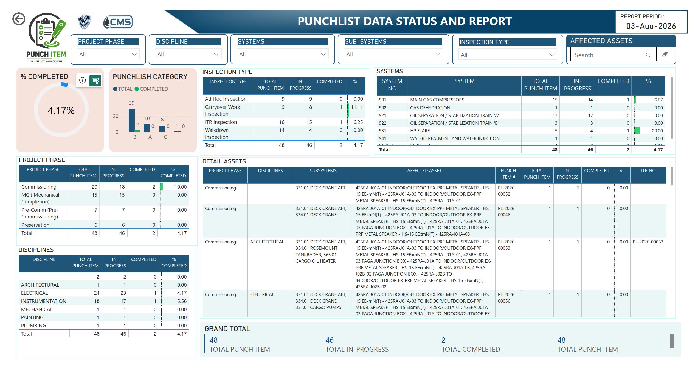
Task: Open the info icon on % Completed card
Action: point(83,80)
